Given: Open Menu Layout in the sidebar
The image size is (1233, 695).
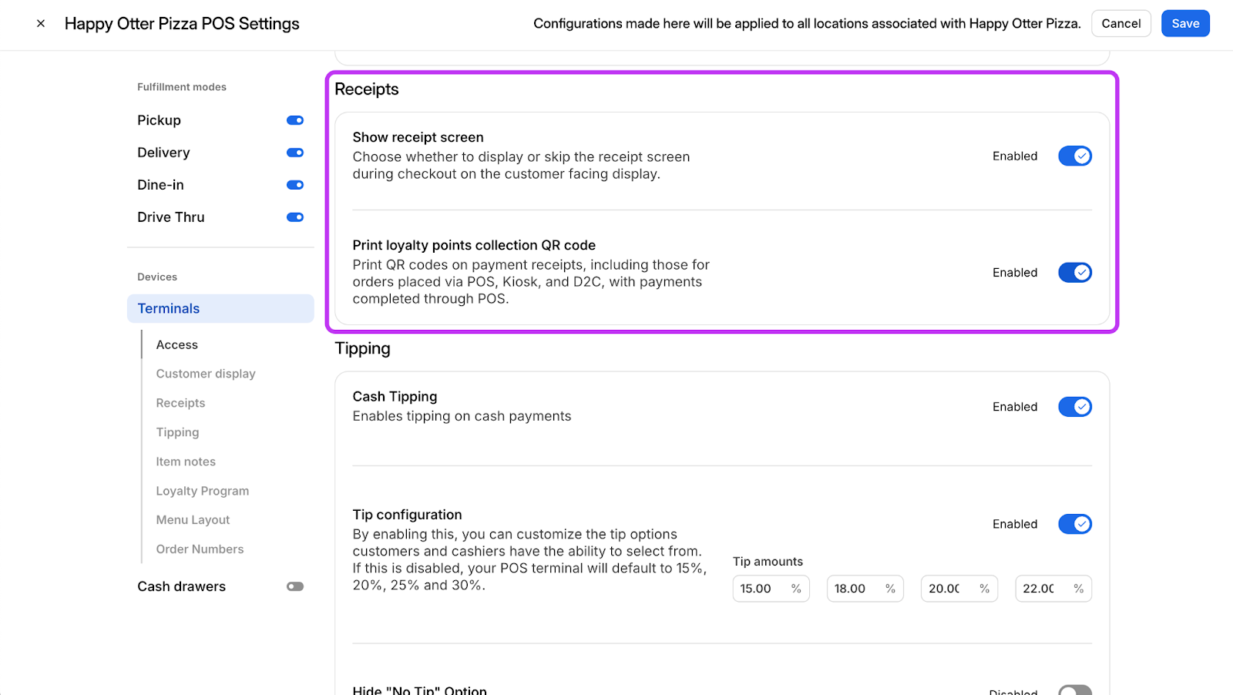Looking at the screenshot, I should (x=193, y=520).
